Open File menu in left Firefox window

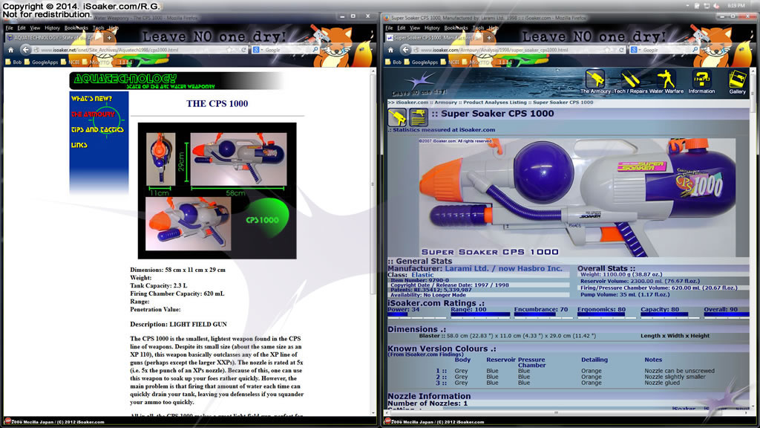pos(9,28)
